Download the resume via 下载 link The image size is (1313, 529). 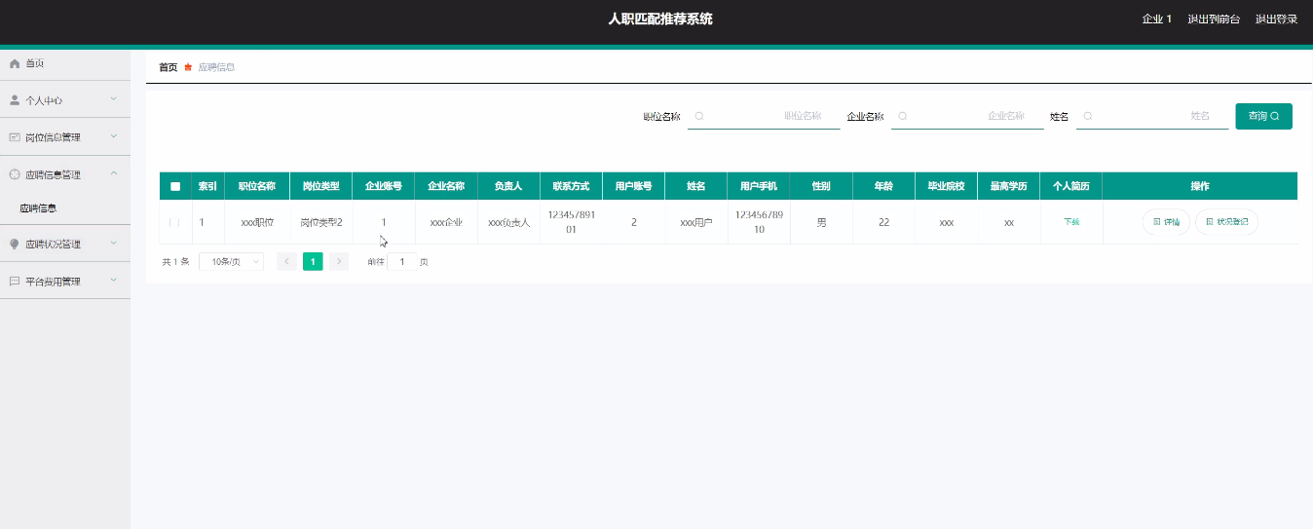[1071, 222]
